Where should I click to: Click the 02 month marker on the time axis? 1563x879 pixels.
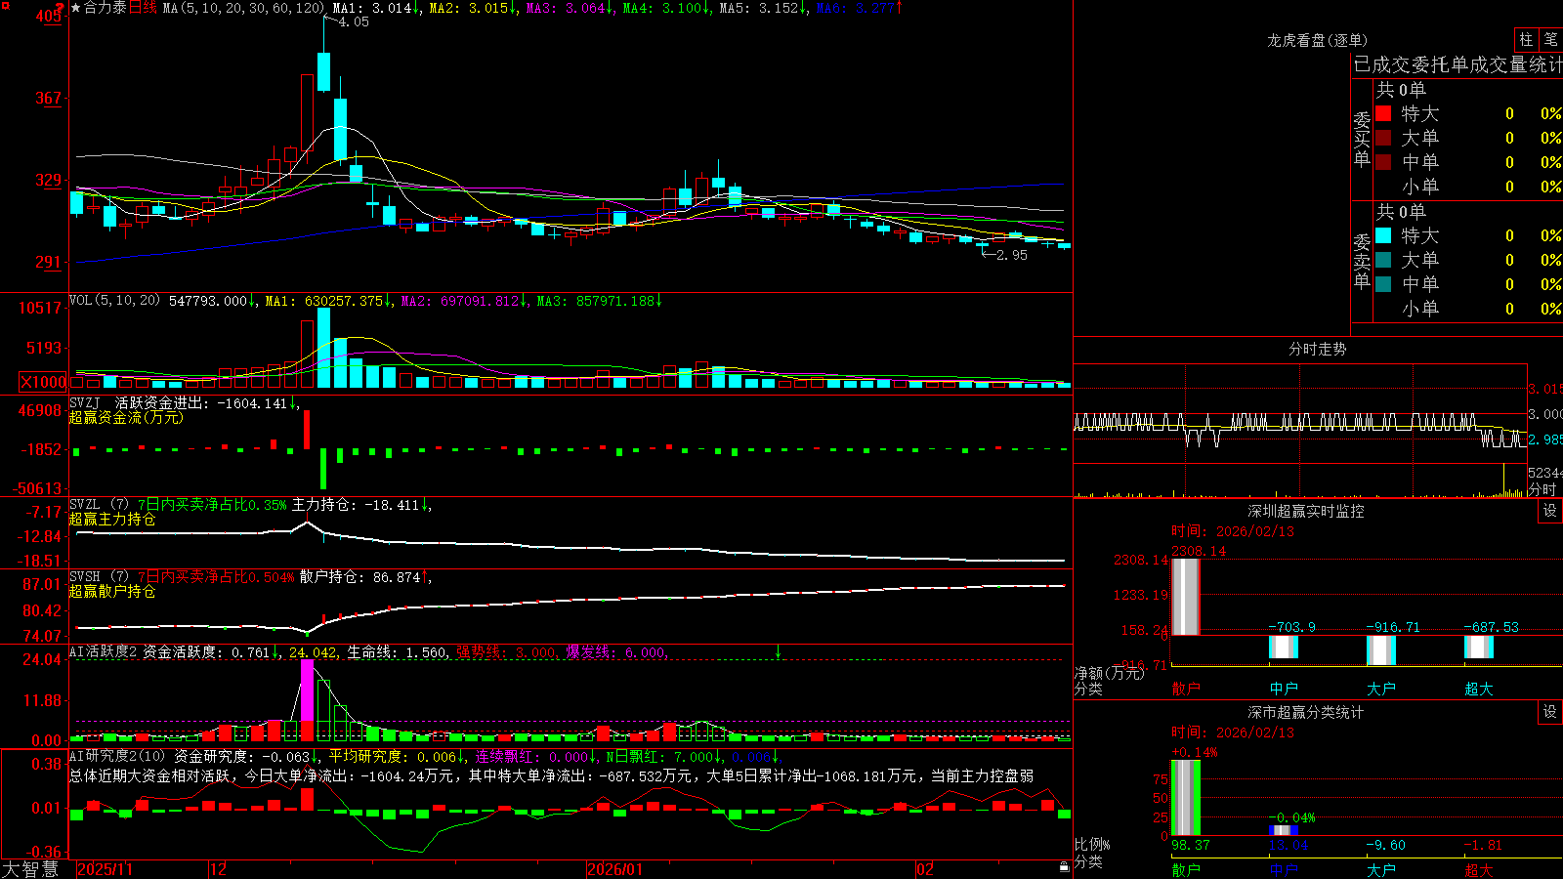(925, 869)
